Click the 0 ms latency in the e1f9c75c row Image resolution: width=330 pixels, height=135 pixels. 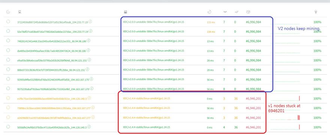210,99
